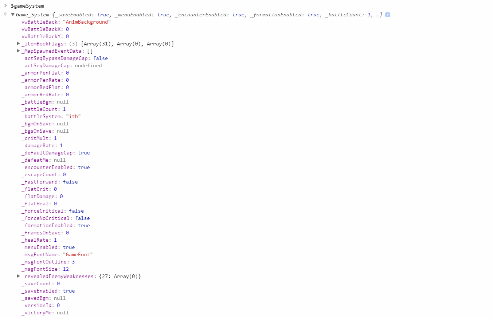Click the _formationEnabled property row
Screen dimensions: 493x318
click(x=56, y=225)
